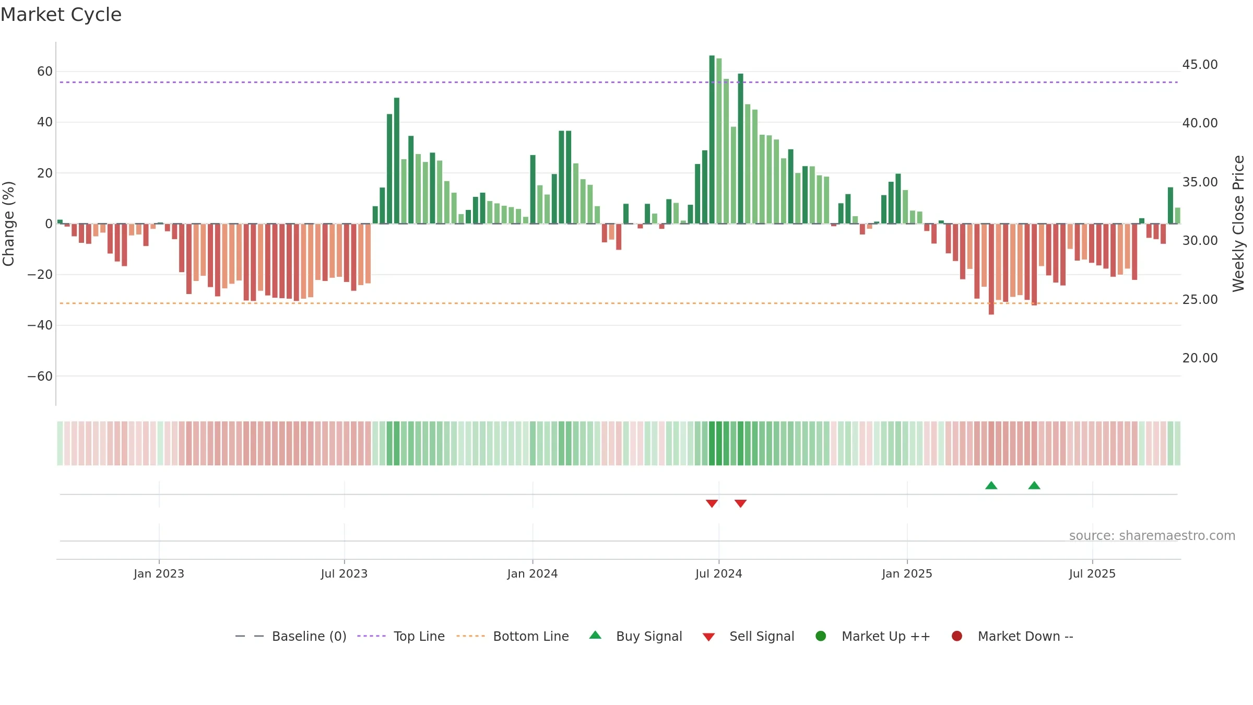
Task: Toggle the Market Down -- legend label
Action: (x=1025, y=636)
